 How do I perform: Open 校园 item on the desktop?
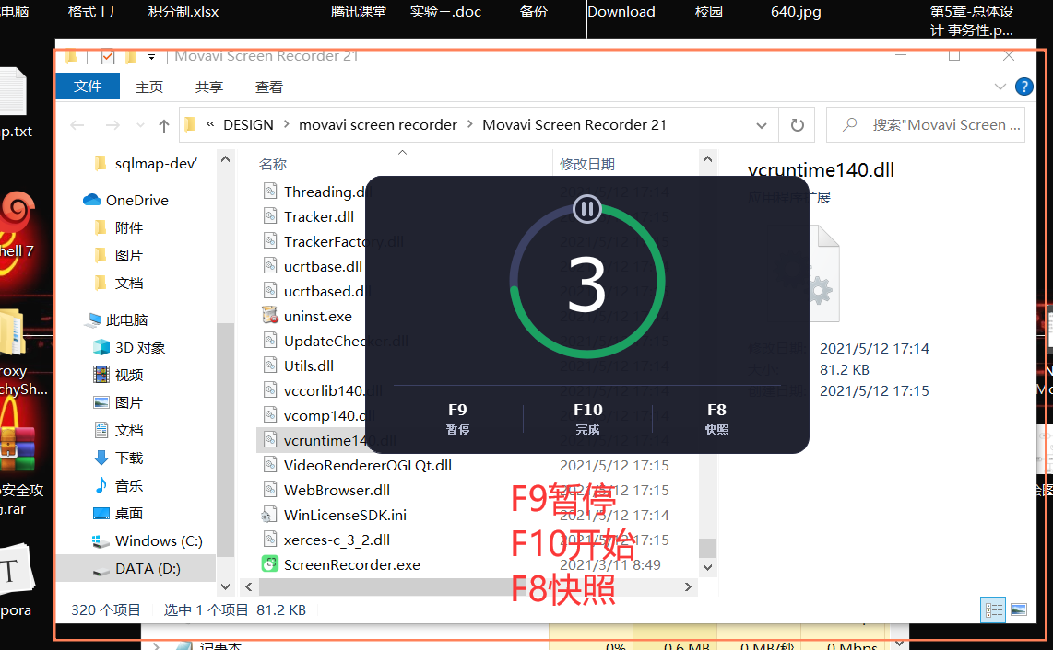(708, 12)
